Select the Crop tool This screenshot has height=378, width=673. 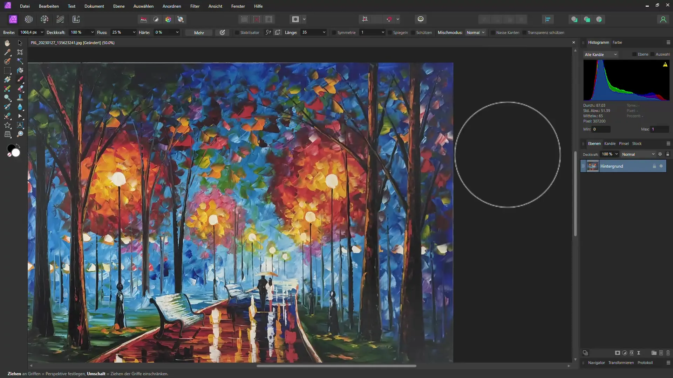coord(20,52)
